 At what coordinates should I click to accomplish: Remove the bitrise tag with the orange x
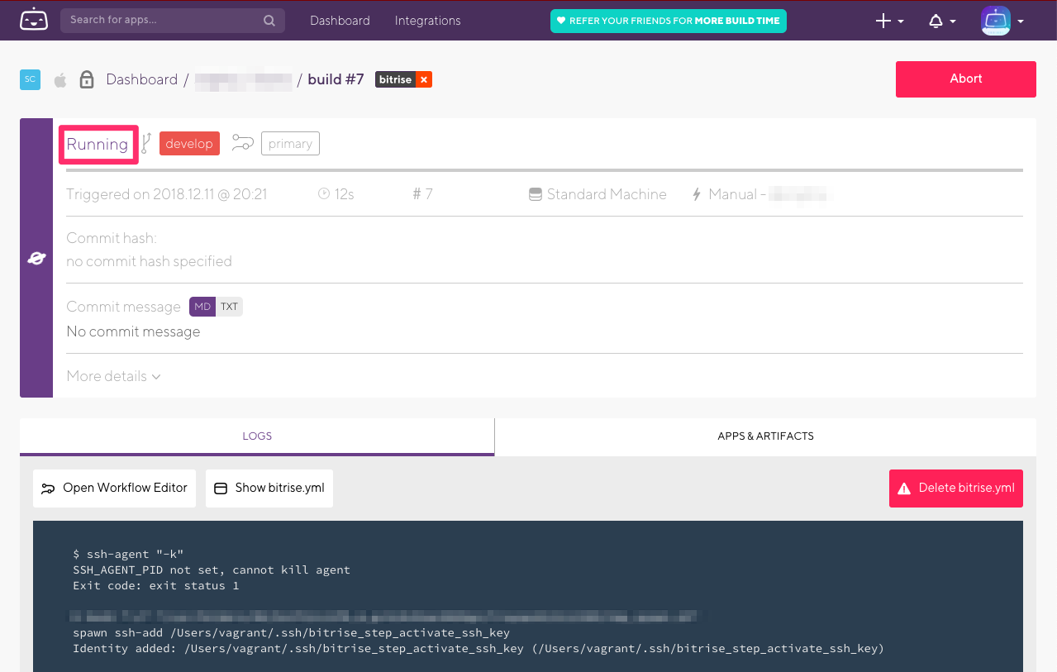pos(423,79)
